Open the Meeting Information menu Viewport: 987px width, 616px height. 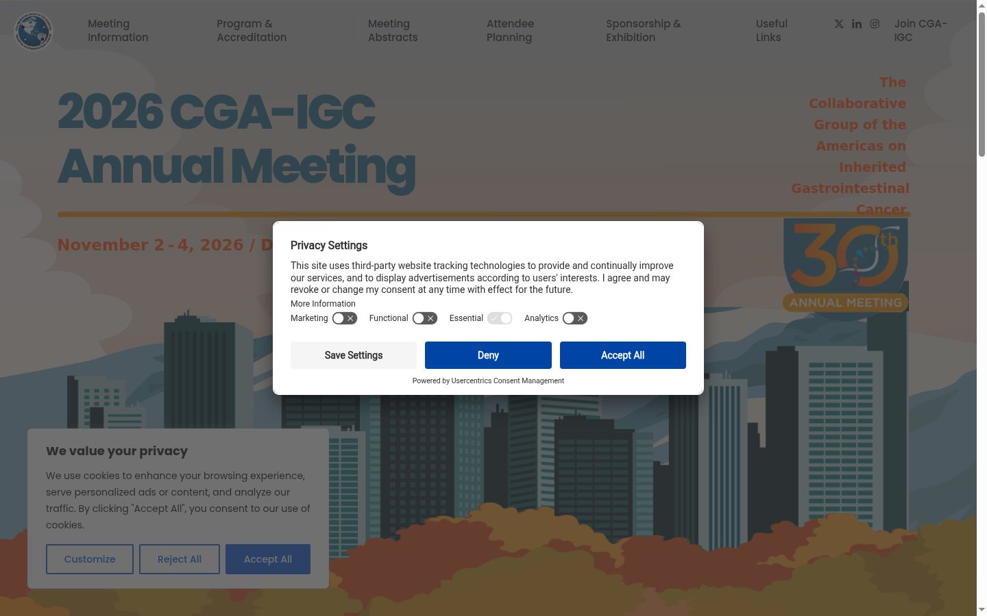pos(118,31)
